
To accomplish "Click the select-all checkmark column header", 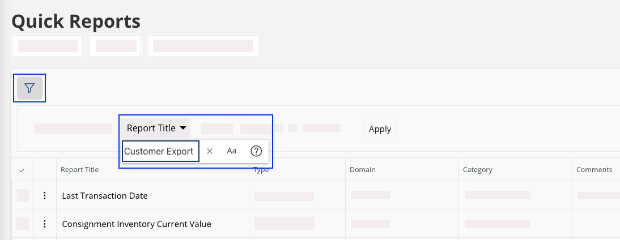I will (x=22, y=170).
